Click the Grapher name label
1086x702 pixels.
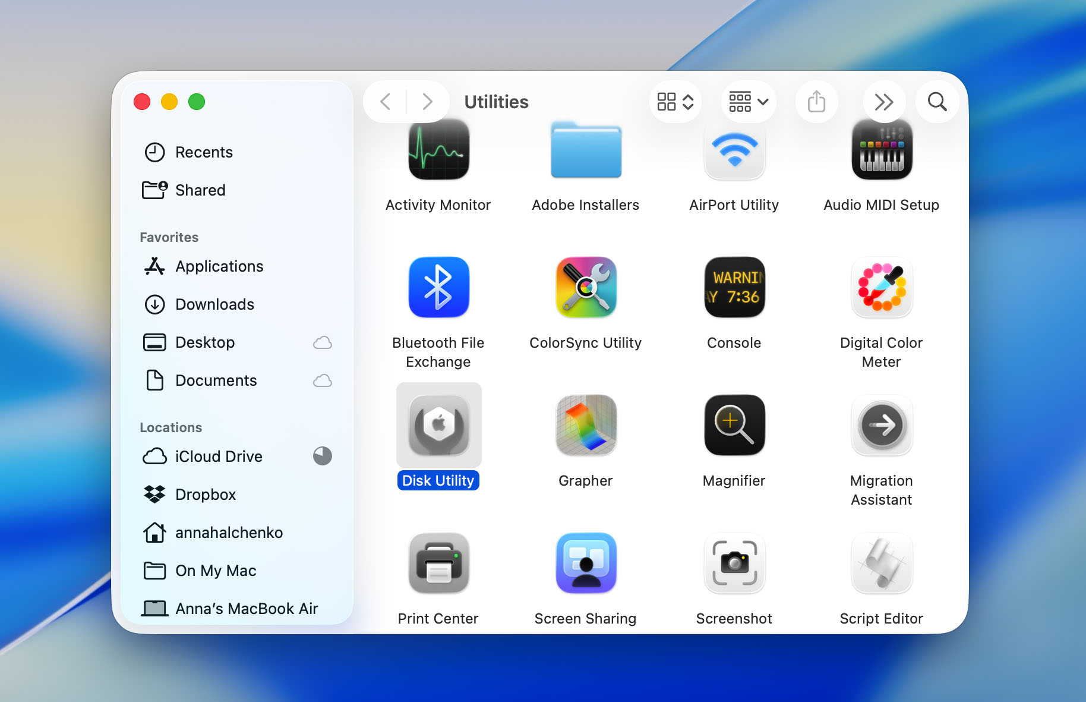586,481
